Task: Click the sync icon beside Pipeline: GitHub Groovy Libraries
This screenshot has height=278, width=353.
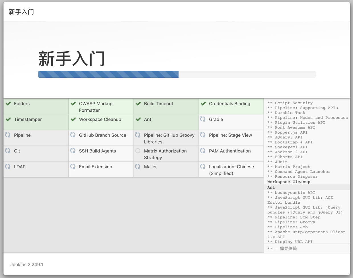Action: pos(138,135)
